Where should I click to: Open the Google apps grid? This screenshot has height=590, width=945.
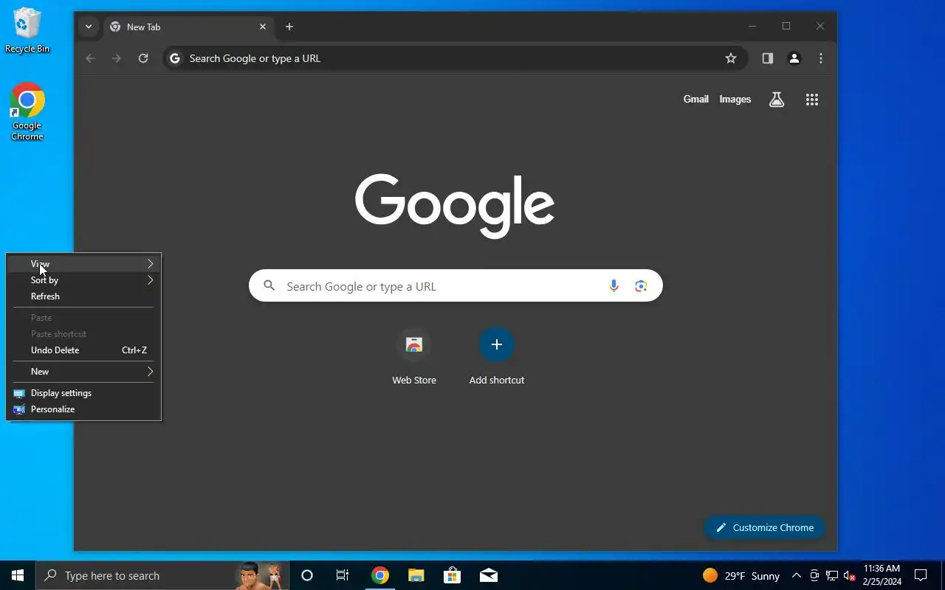pos(812,100)
